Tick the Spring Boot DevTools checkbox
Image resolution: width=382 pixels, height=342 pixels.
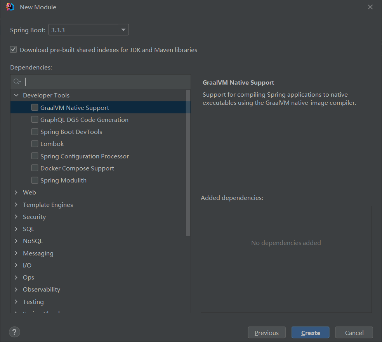coord(35,132)
